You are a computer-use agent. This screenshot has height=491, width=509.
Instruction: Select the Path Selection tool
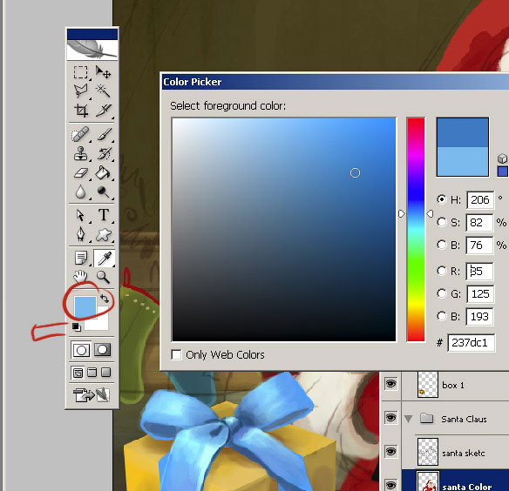(80, 215)
